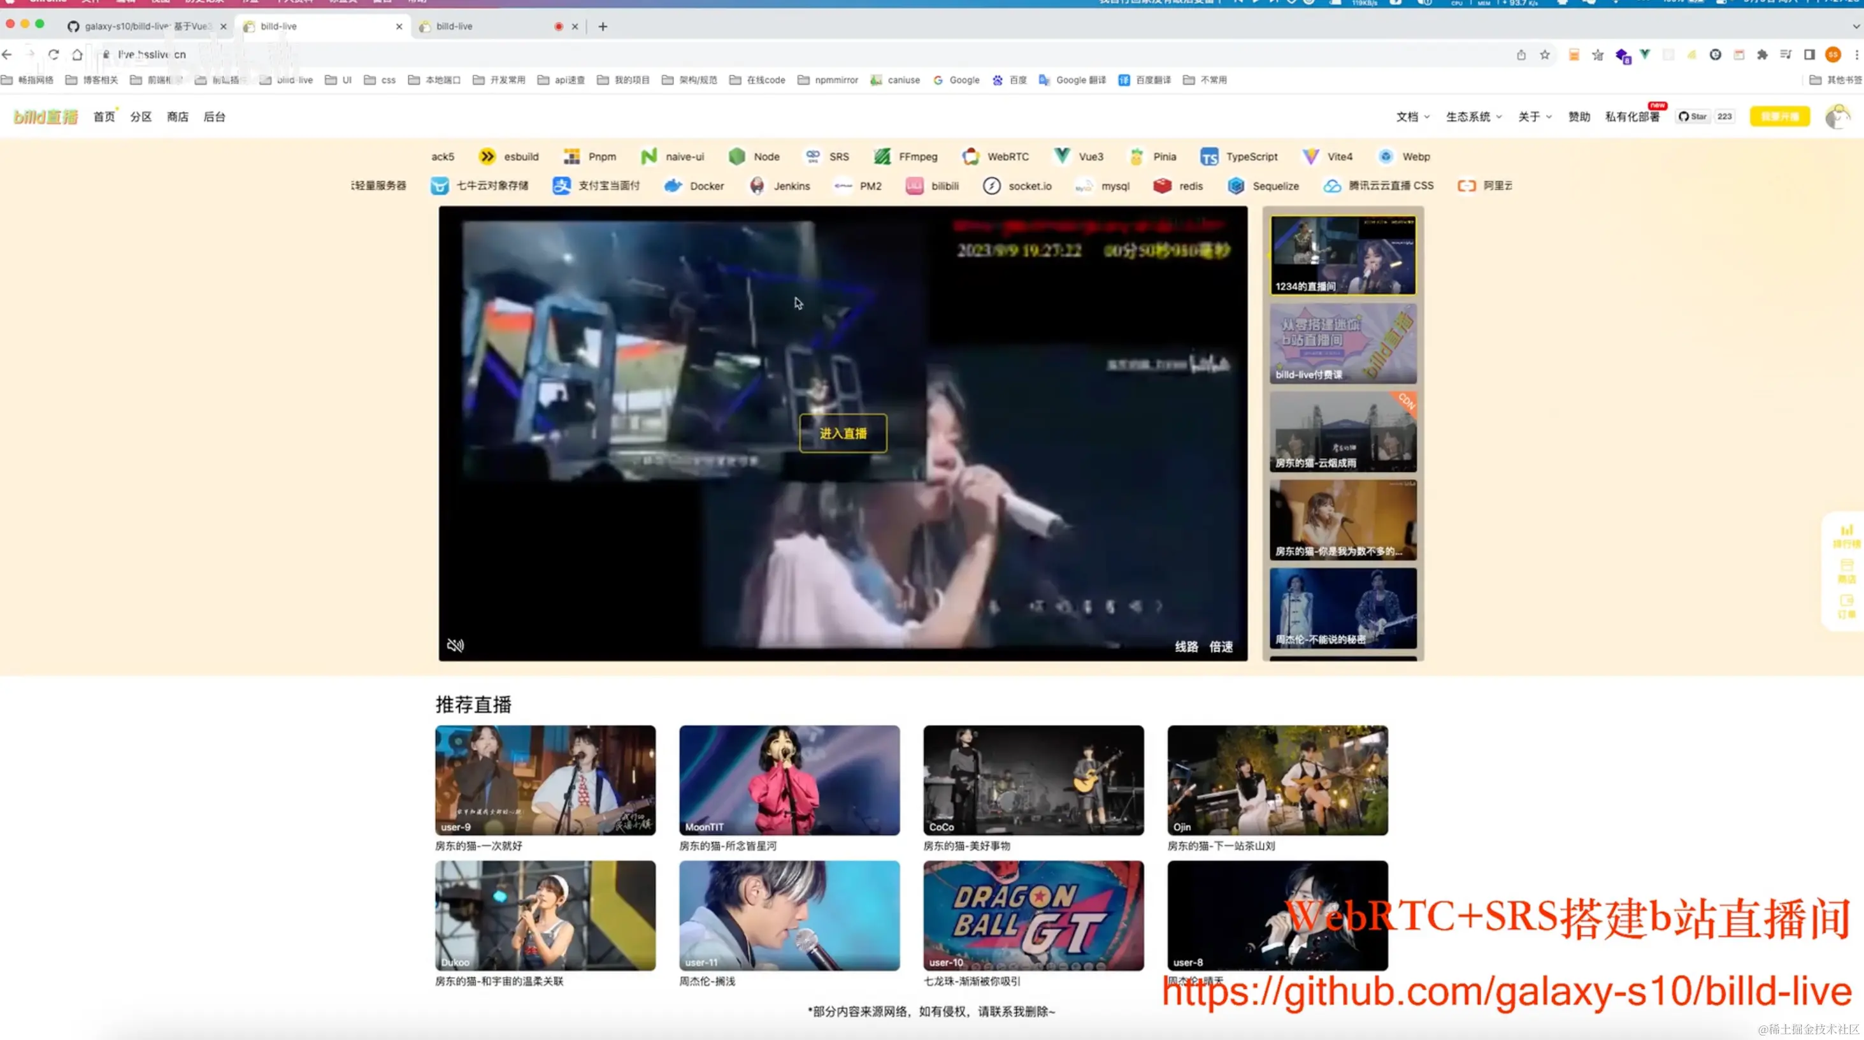Click the Vue3 tech icon

click(x=1061, y=156)
